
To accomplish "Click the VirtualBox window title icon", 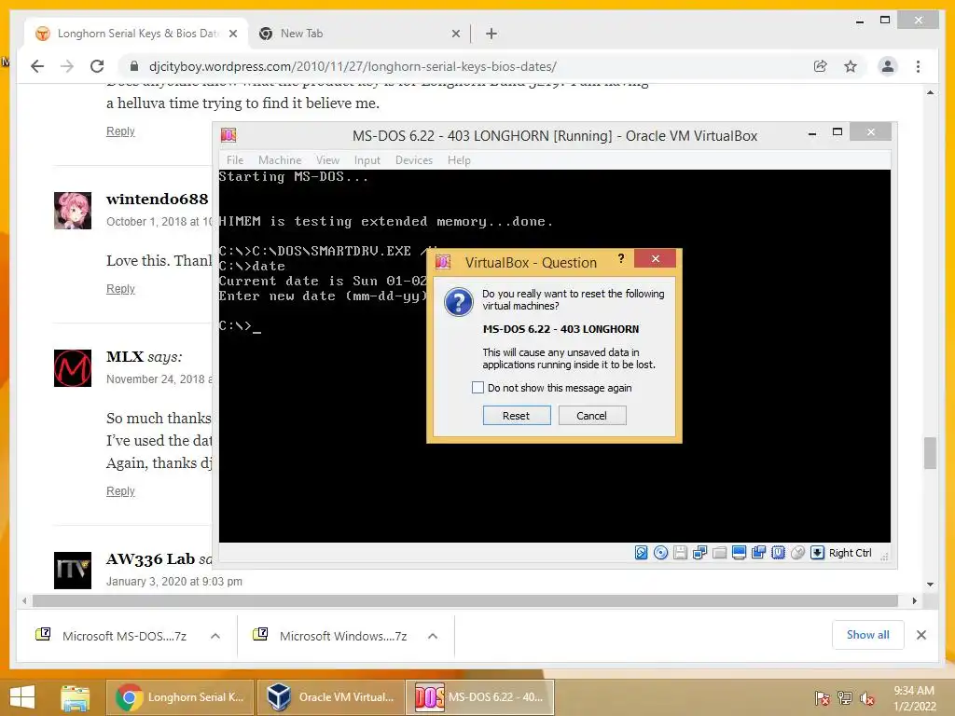I will coord(228,135).
